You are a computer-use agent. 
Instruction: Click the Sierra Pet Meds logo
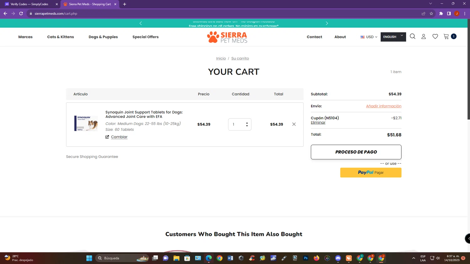point(227,37)
